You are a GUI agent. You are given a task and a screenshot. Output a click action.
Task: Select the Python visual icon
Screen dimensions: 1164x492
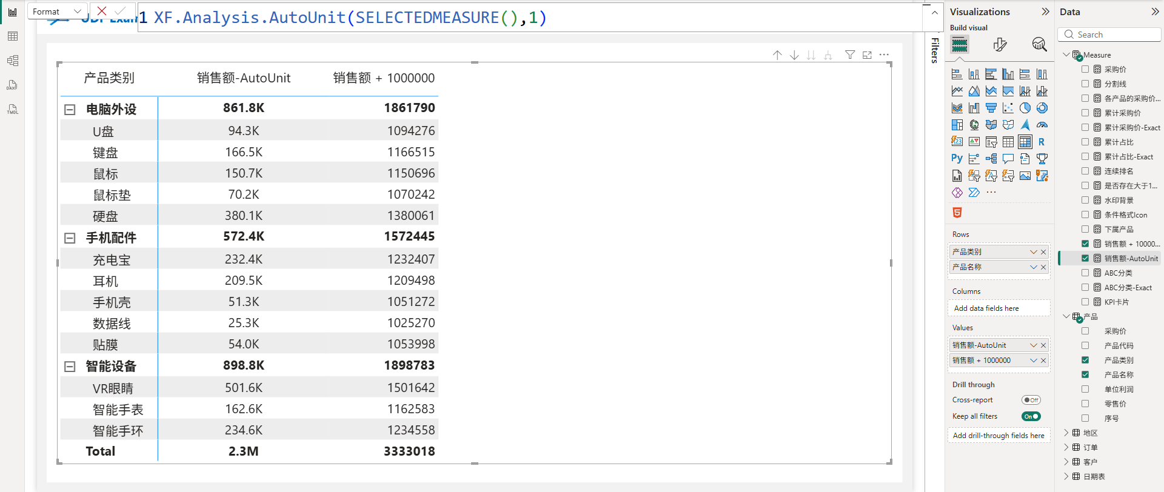(957, 159)
